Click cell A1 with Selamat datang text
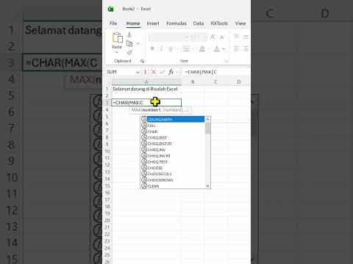The image size is (353, 264). [146, 89]
